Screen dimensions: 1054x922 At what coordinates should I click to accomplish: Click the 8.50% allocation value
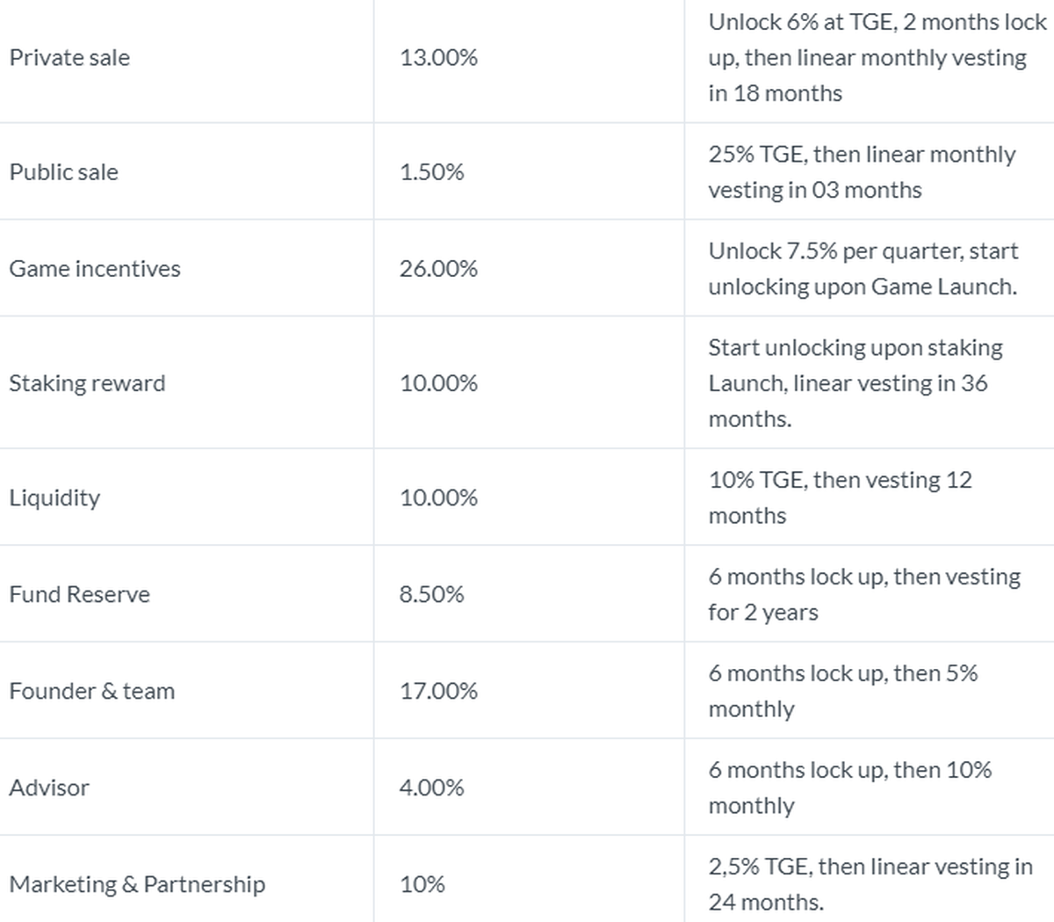tap(431, 594)
